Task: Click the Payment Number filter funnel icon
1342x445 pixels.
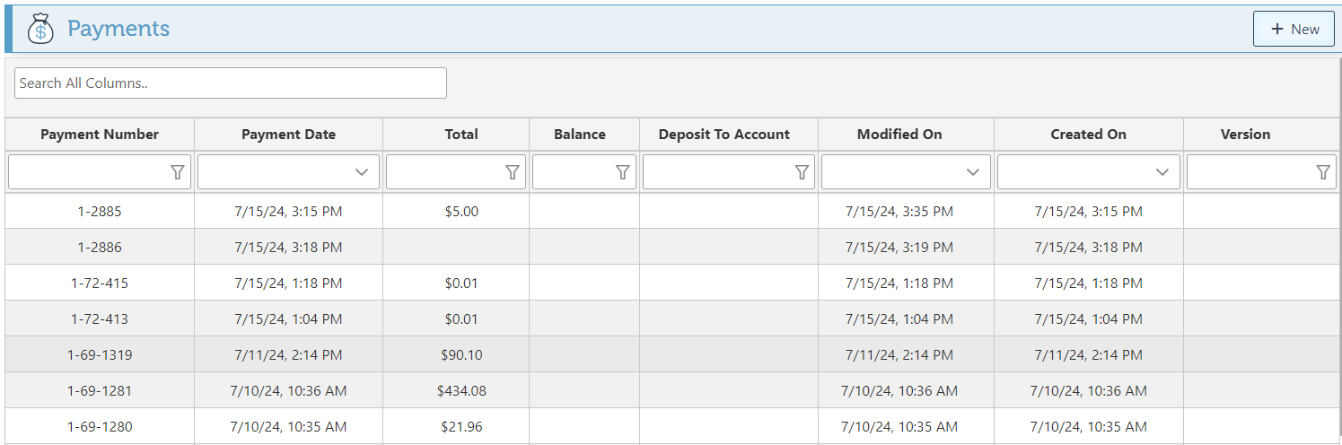Action: [x=178, y=172]
